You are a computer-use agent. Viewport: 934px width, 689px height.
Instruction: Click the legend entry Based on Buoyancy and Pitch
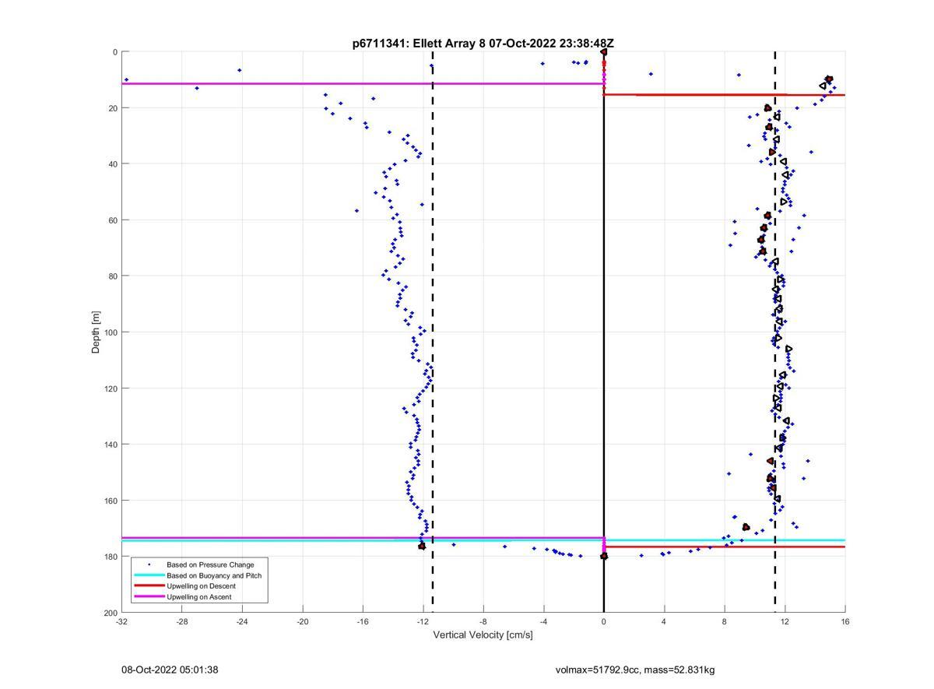214,575
